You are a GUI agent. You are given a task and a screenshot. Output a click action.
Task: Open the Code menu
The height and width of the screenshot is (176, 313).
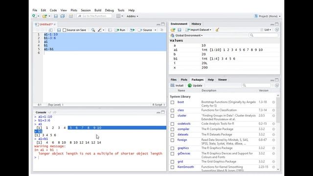pos(53,10)
